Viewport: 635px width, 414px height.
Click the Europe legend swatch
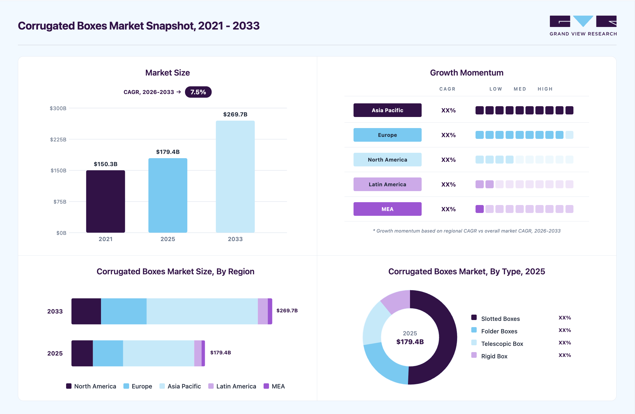[126, 386]
